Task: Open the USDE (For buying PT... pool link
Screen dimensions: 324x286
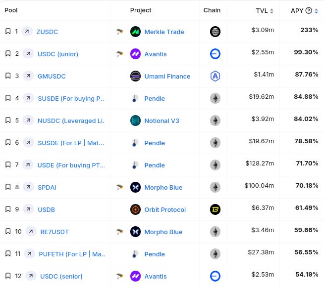Action: 71,165
